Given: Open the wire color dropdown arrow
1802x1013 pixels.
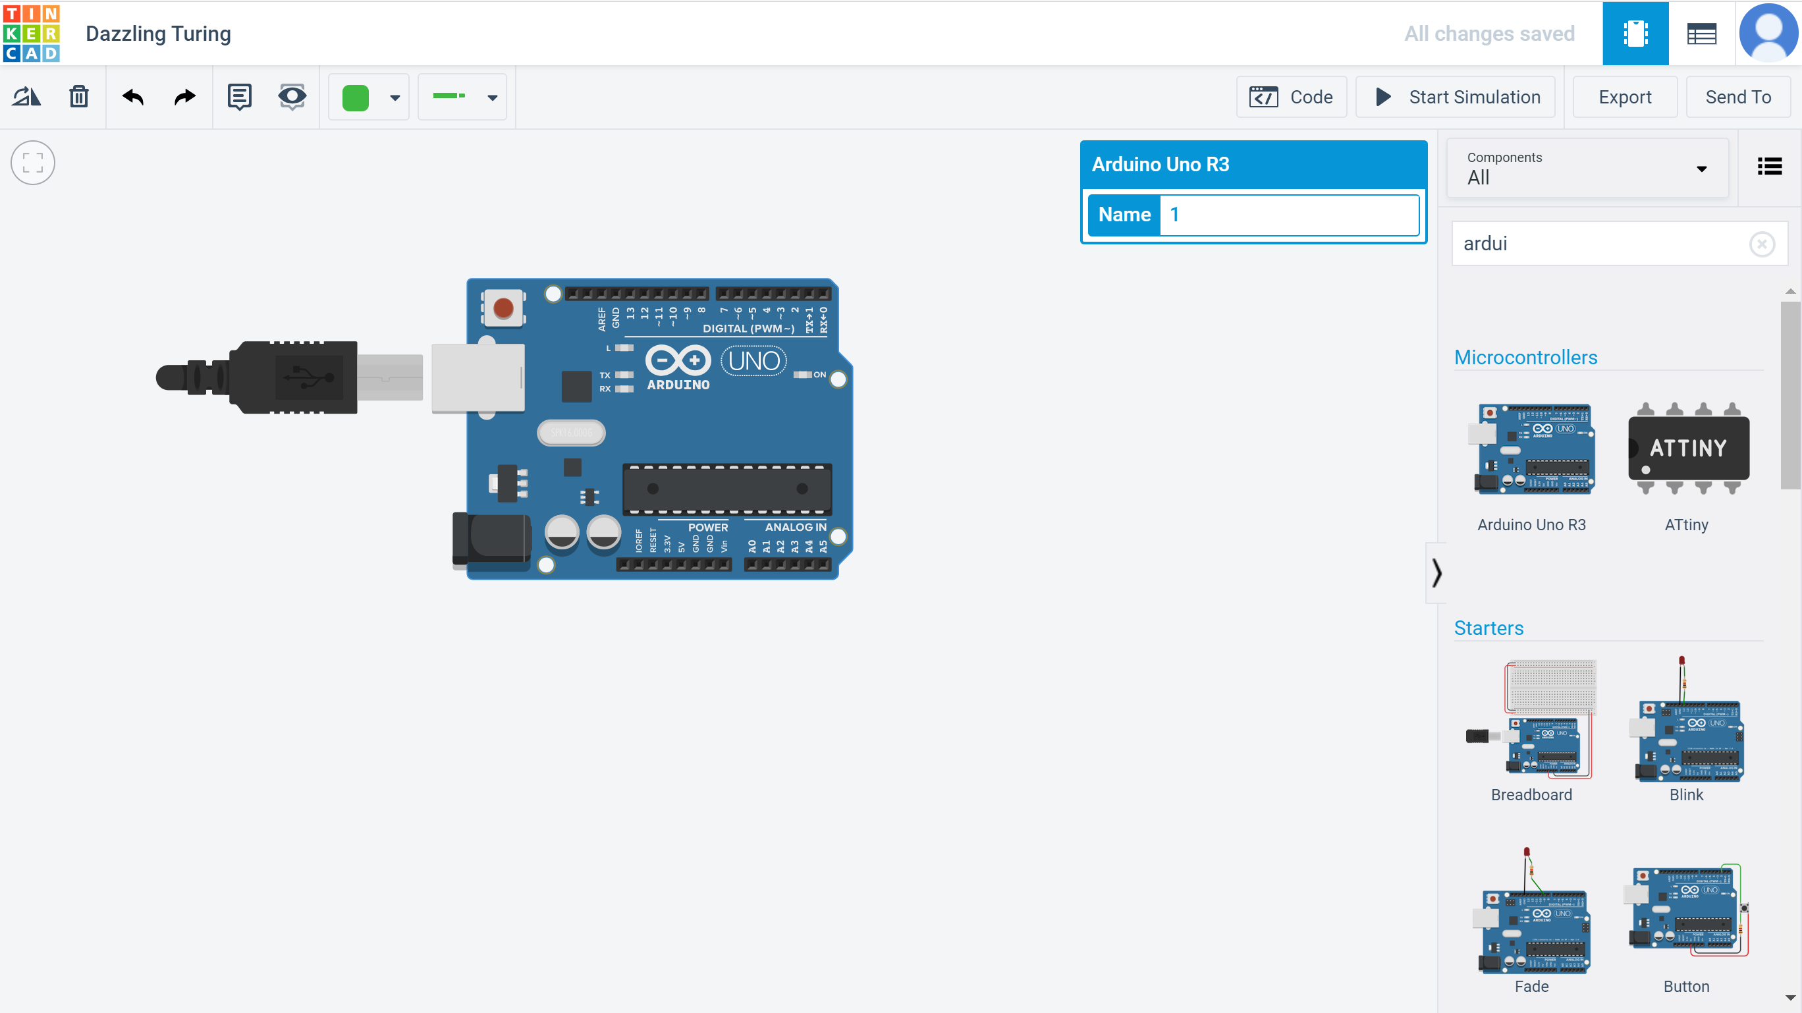Looking at the screenshot, I should click(395, 98).
